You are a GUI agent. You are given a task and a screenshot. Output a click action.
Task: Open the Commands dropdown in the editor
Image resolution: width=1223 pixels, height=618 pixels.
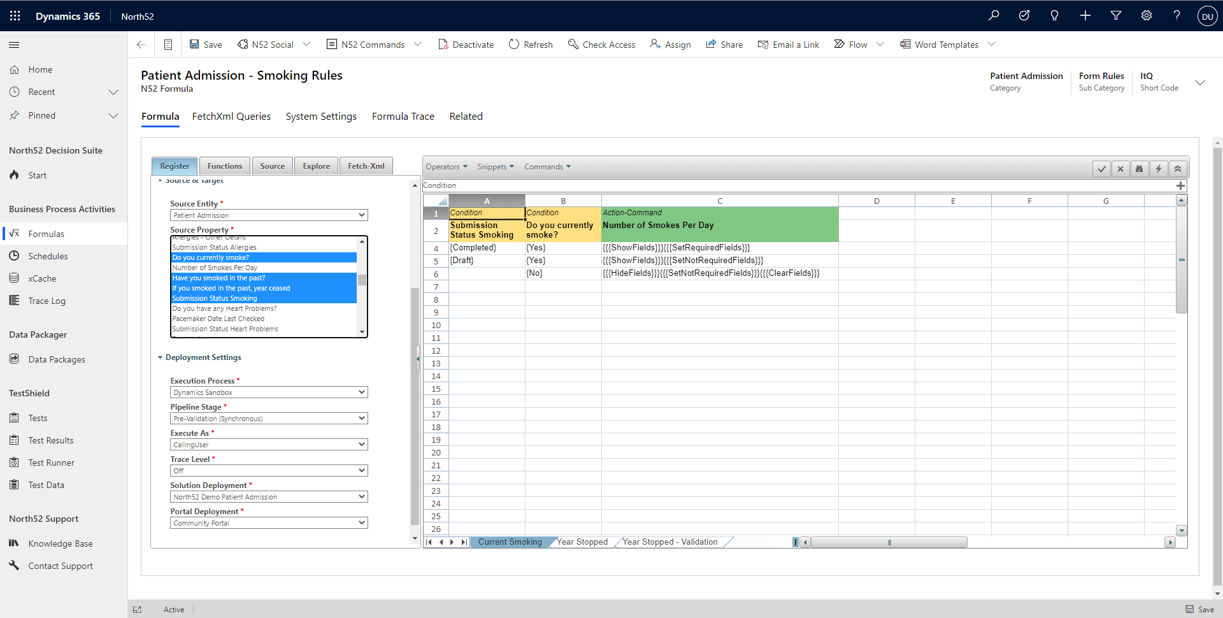(546, 166)
